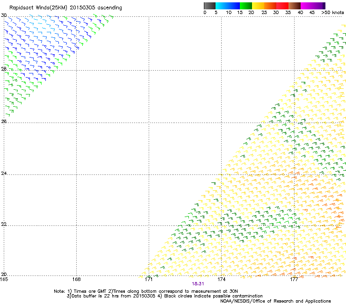This screenshot has height=304, width=346.
Task: Click the latitude axis label 28
Action: (4, 69)
